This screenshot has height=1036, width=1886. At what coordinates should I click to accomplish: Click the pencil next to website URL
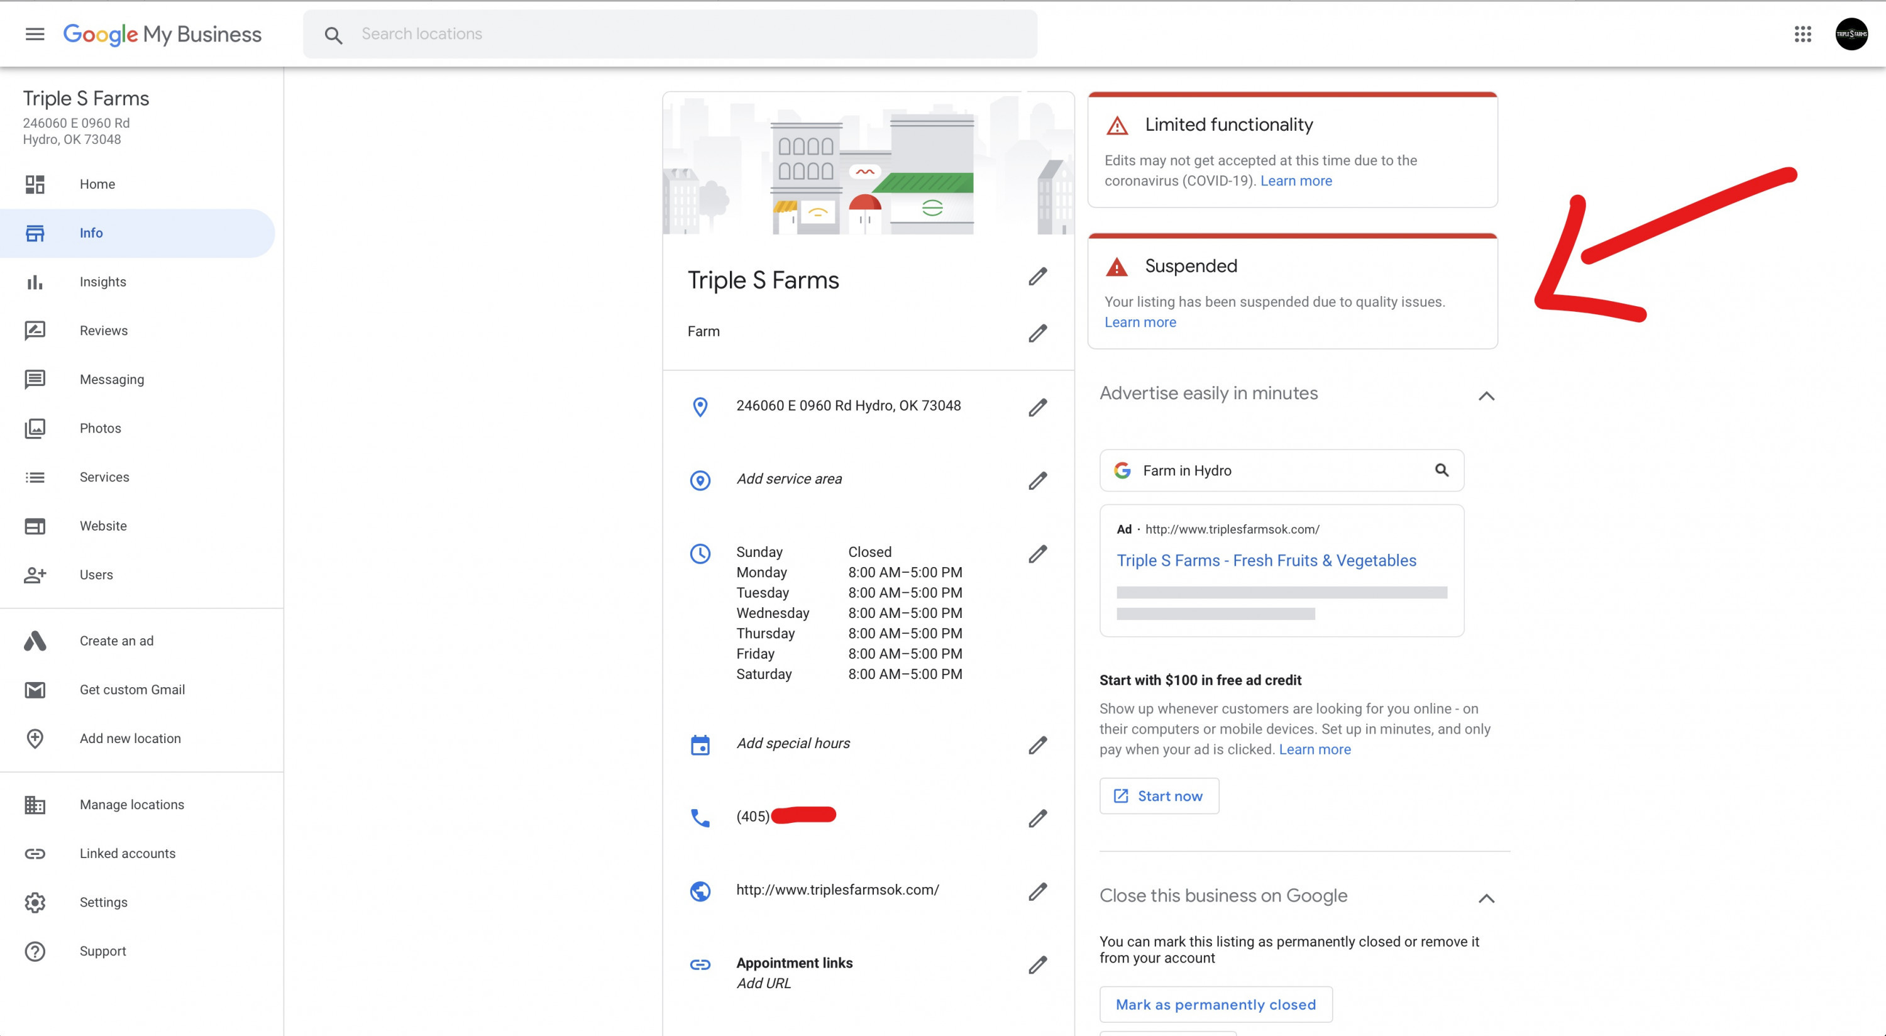pos(1037,891)
